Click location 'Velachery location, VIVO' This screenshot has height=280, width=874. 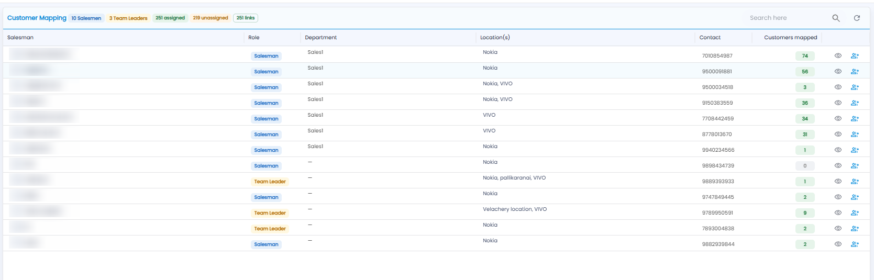515,209
